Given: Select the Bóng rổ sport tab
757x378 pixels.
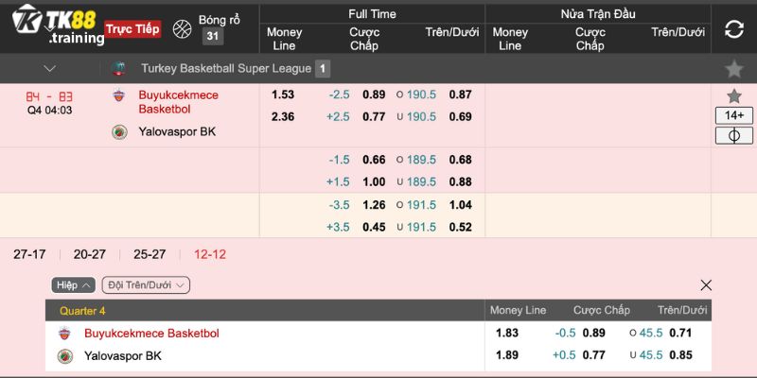Looking at the screenshot, I should (x=220, y=20).
